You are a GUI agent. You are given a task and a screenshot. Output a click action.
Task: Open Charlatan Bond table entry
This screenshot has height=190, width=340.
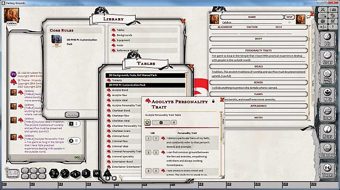pos(121,111)
